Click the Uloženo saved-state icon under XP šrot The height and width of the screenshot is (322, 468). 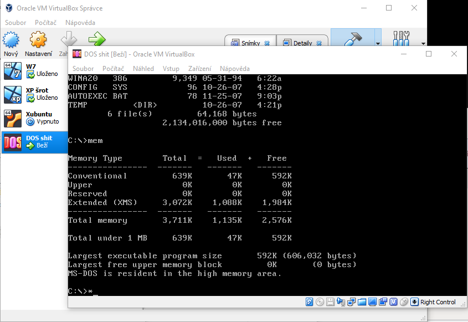click(x=30, y=98)
